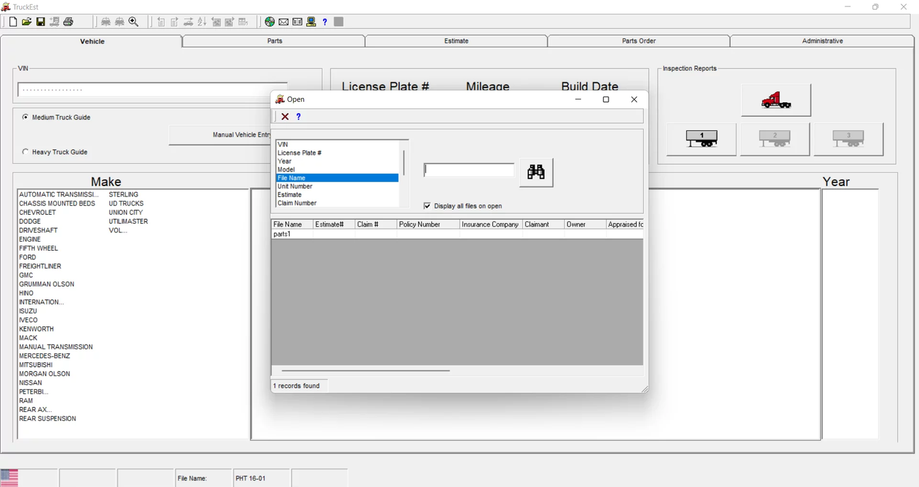The image size is (919, 487).
Task: Open a new estimate with the New document icon
Action: 12,22
